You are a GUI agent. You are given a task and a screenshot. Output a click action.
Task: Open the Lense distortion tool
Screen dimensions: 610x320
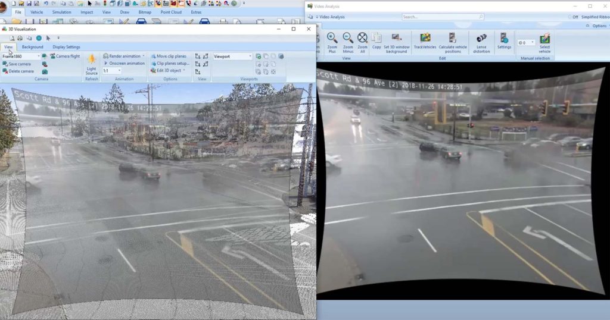(481, 43)
